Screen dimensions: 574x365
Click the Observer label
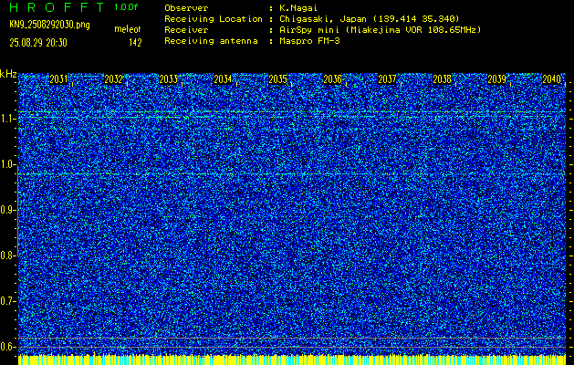pos(186,8)
